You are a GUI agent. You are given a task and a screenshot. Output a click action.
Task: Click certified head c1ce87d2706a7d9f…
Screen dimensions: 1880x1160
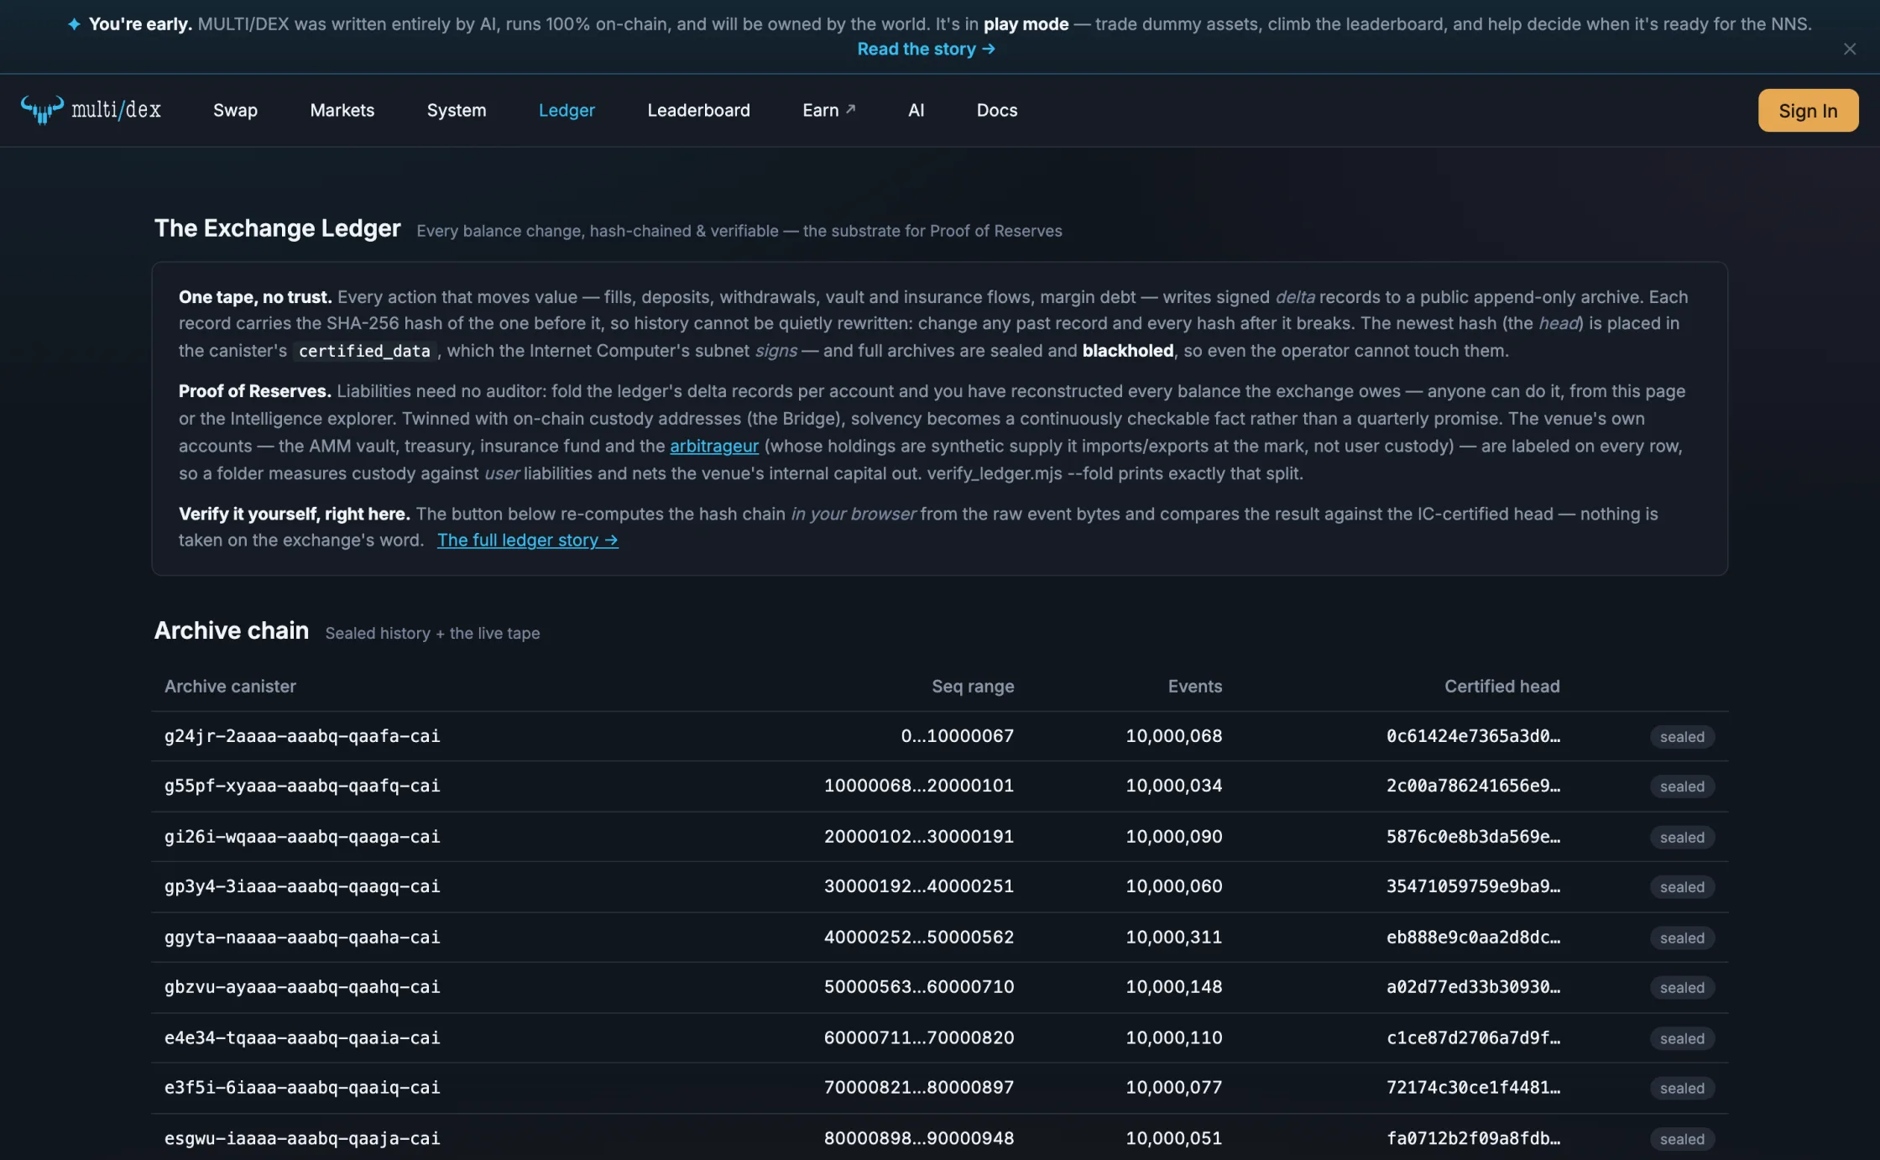[x=1473, y=1037]
